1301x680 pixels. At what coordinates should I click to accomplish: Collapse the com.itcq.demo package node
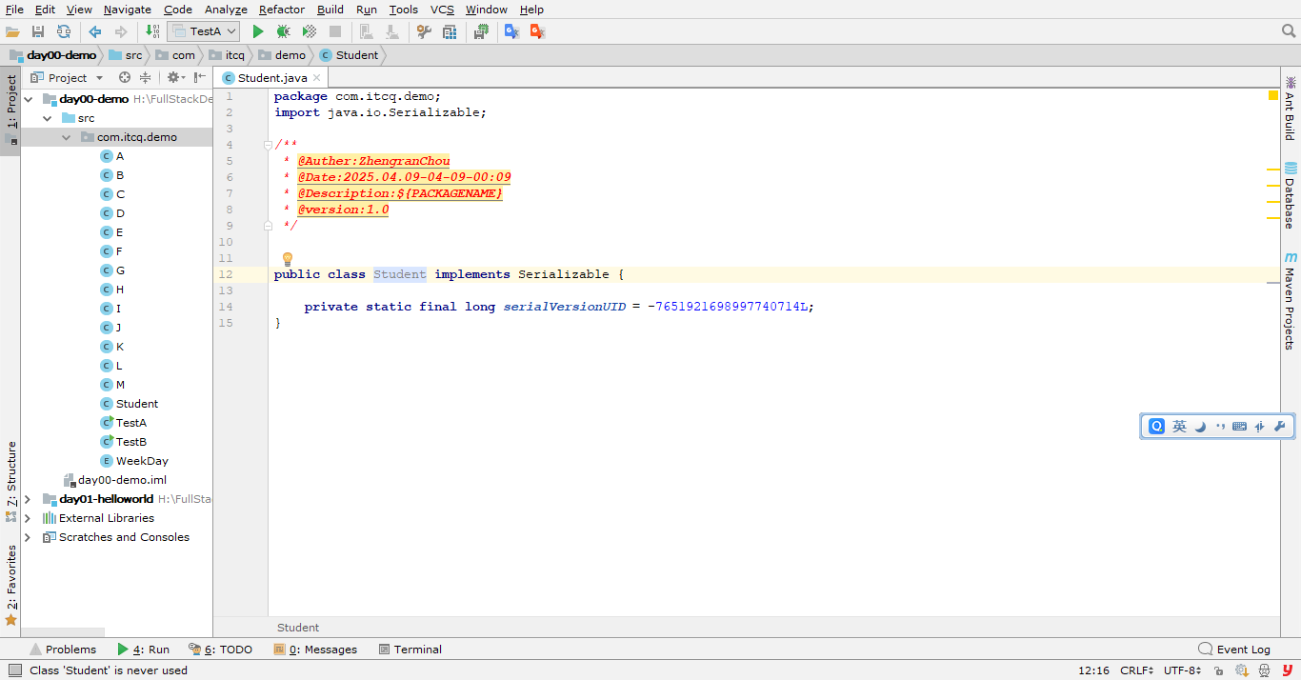point(66,137)
